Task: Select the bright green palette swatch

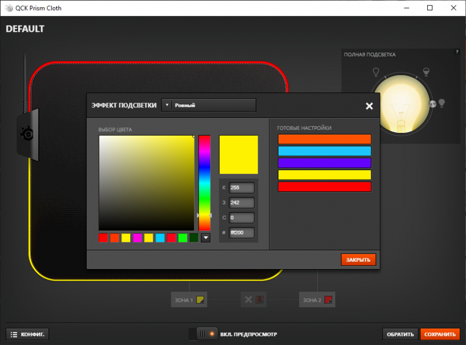Action: [183, 238]
